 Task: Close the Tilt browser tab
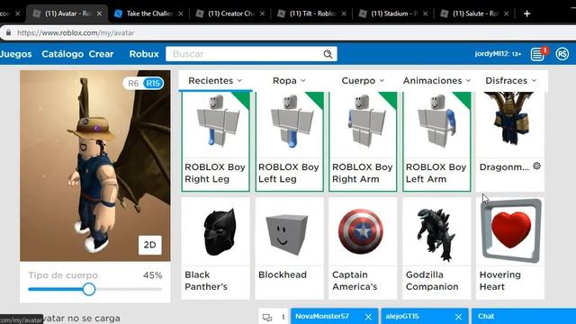coord(344,13)
